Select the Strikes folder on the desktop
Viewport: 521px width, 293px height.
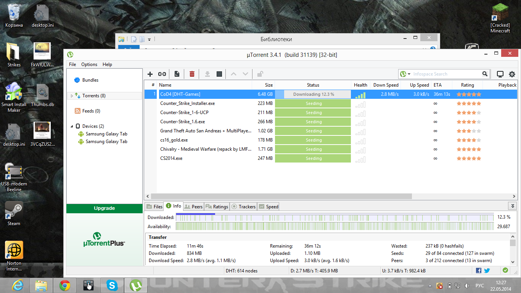click(14, 55)
